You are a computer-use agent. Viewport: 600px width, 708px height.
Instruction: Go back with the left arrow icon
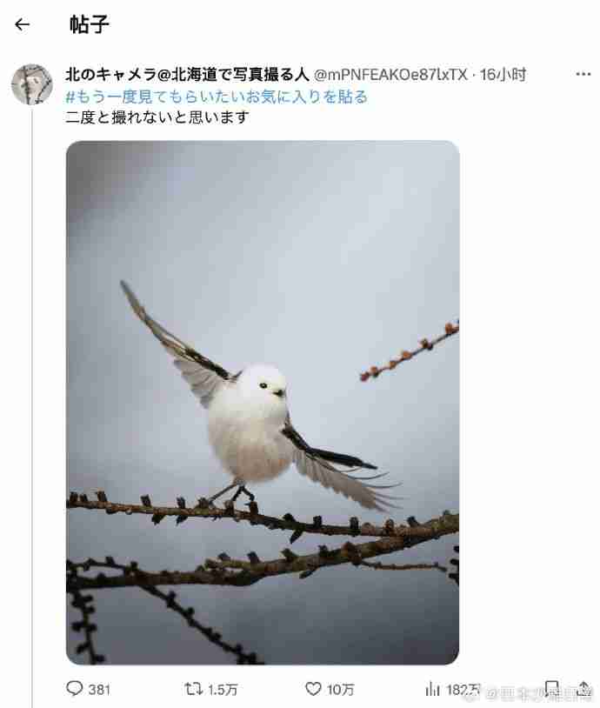22,24
